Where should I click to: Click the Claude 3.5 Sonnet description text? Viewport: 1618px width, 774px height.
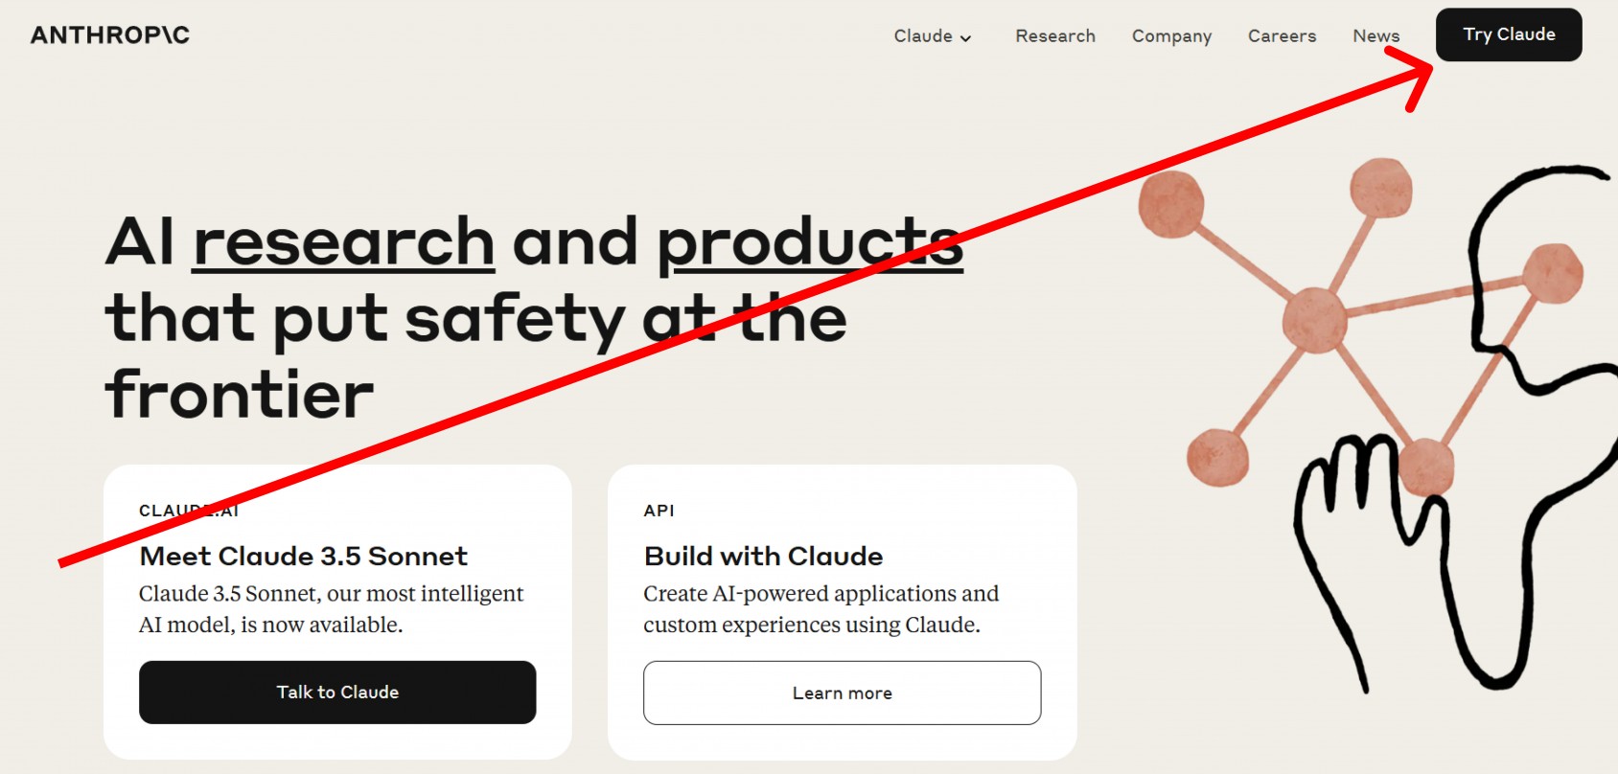[x=332, y=609]
